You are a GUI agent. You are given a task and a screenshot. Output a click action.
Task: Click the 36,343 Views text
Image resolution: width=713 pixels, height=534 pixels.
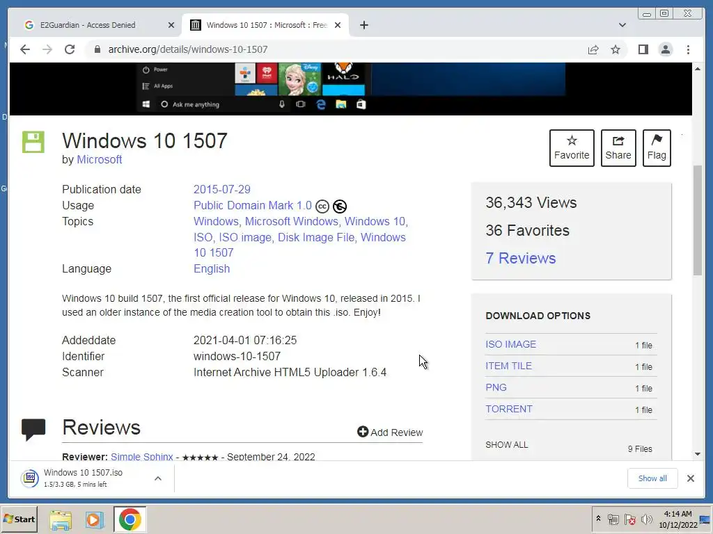(531, 202)
